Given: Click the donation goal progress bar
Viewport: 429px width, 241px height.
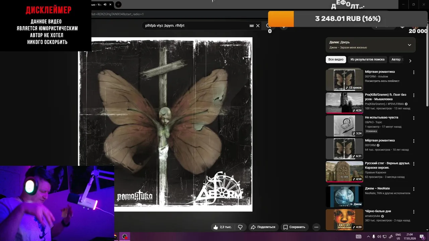Looking at the screenshot, I should point(348,19).
